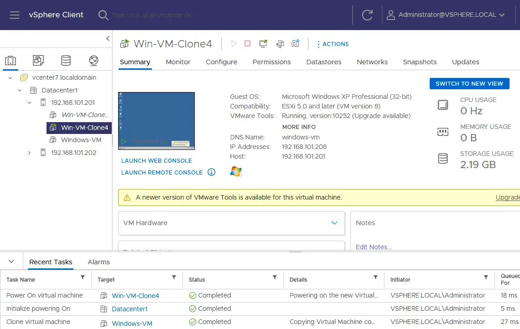Switch to Hosts and Clusters inventory view

[x=10, y=61]
